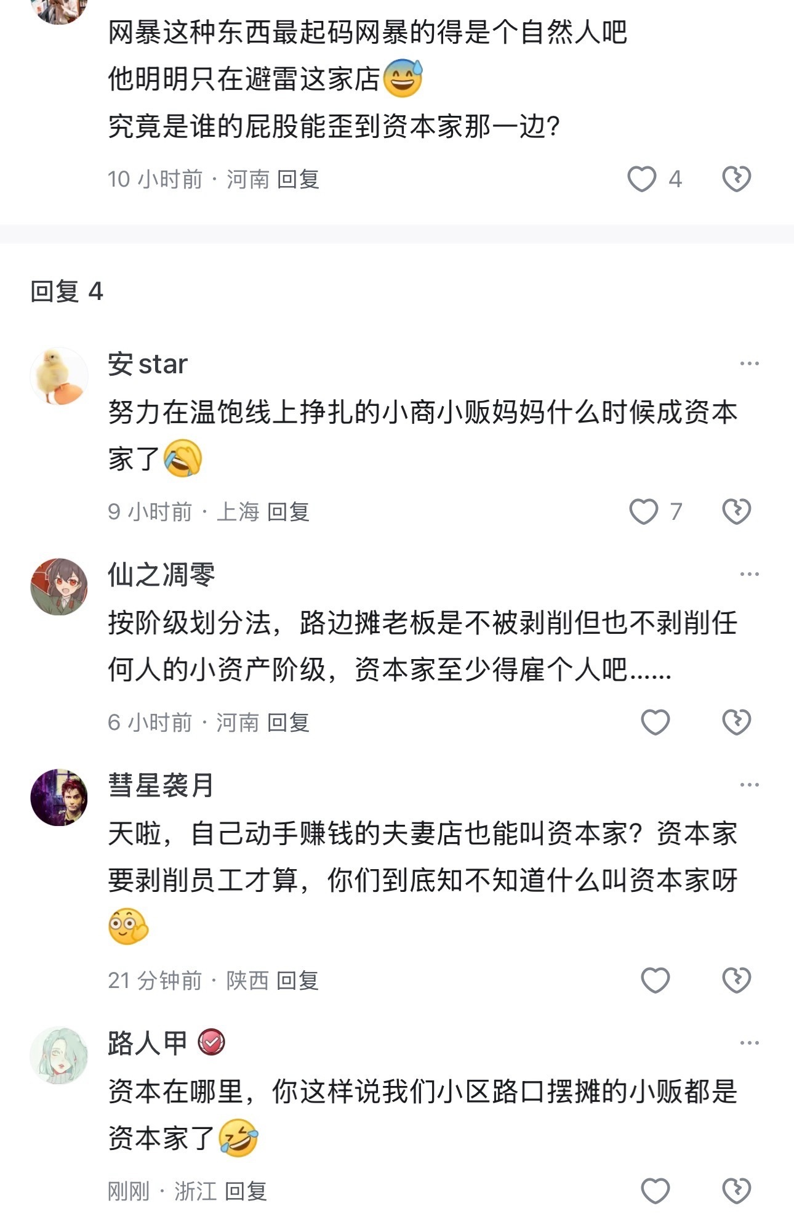Tap heart icon on 路人甲's comment

point(656,1191)
